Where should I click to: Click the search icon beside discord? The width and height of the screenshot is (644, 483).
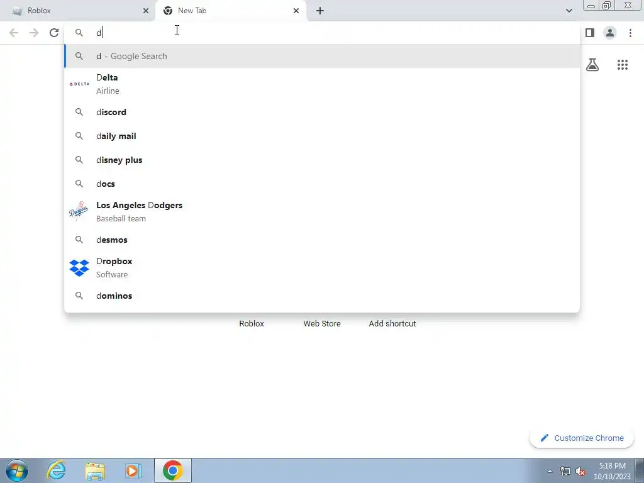[x=79, y=112]
